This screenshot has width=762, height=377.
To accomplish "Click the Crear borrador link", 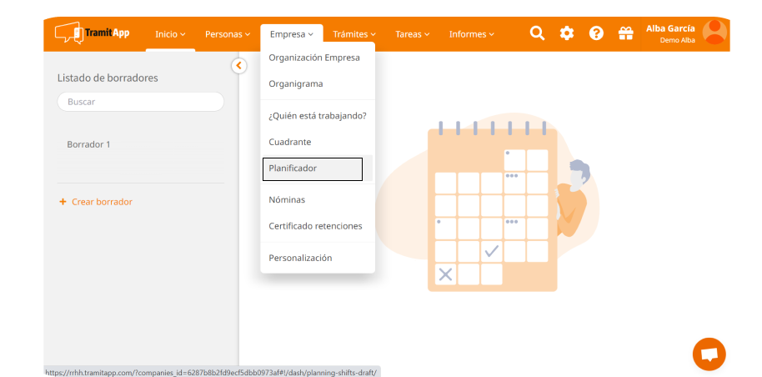I will tap(102, 202).
